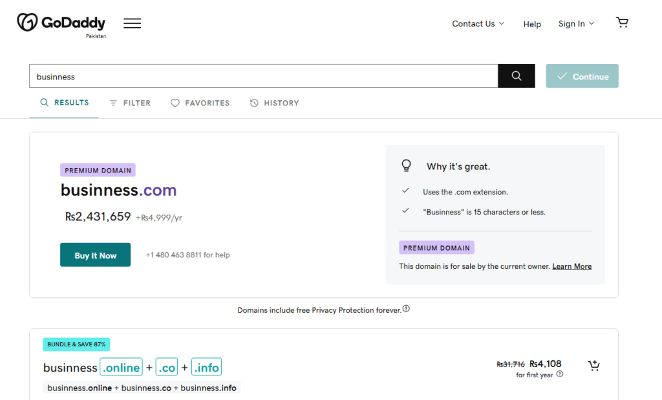Open the GoDaddy logo home link
662x400 pixels.
point(61,23)
